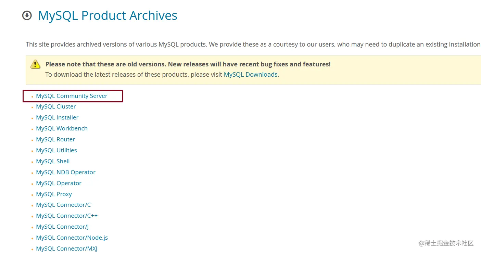481x254 pixels.
Task: Open MySQL Utilities archives
Action: pyautogui.click(x=56, y=151)
